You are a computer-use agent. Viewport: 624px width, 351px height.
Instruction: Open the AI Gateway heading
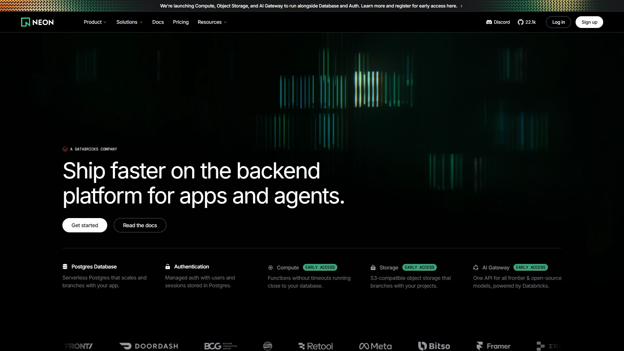click(x=496, y=267)
